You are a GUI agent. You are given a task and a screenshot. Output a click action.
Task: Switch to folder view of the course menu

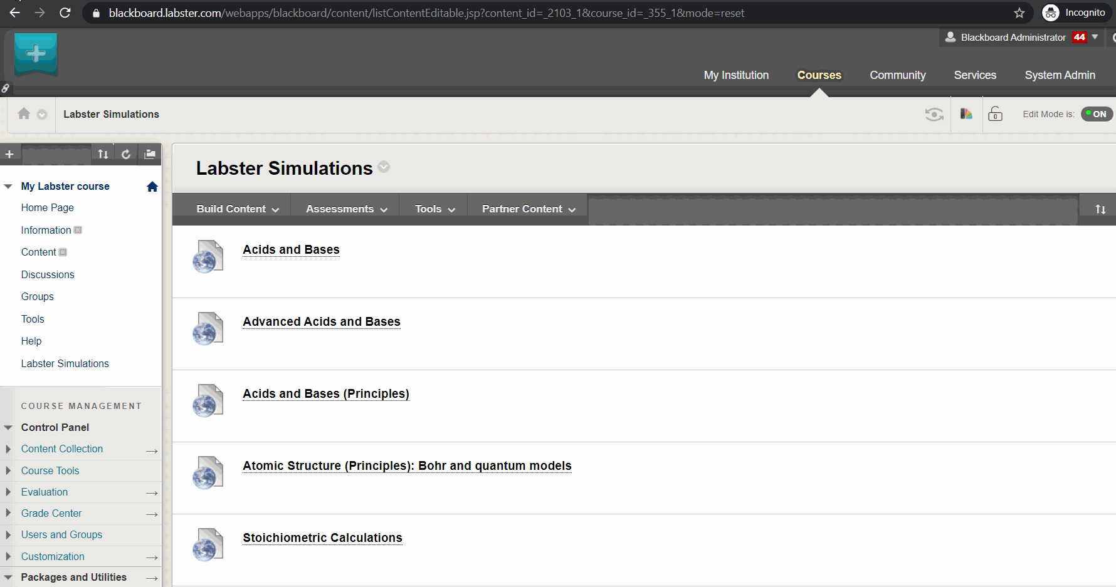tap(150, 154)
